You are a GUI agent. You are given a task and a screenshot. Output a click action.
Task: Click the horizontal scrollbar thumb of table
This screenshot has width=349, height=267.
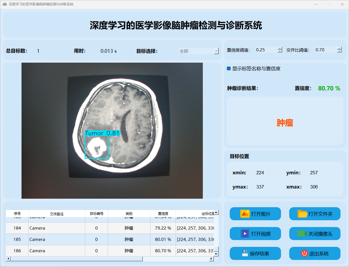[76, 259]
